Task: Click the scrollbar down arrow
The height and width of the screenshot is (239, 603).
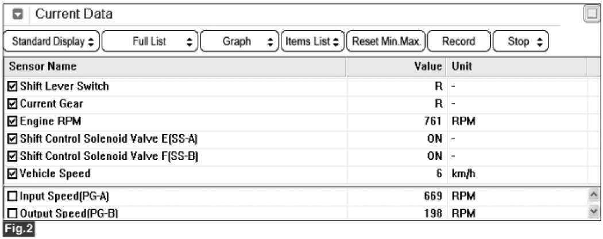Action: pyautogui.click(x=594, y=211)
